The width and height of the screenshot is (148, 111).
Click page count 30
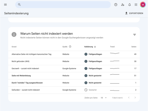click(x=135, y=61)
